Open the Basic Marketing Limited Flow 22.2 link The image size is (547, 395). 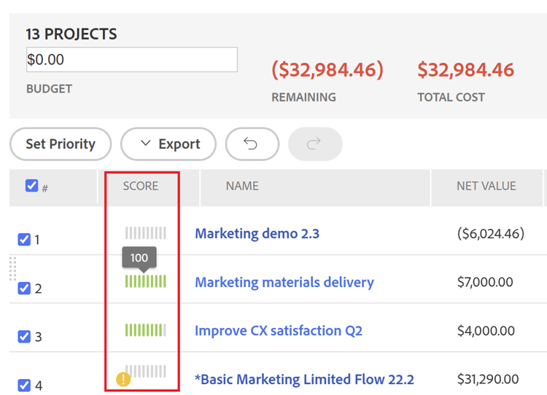(304, 379)
